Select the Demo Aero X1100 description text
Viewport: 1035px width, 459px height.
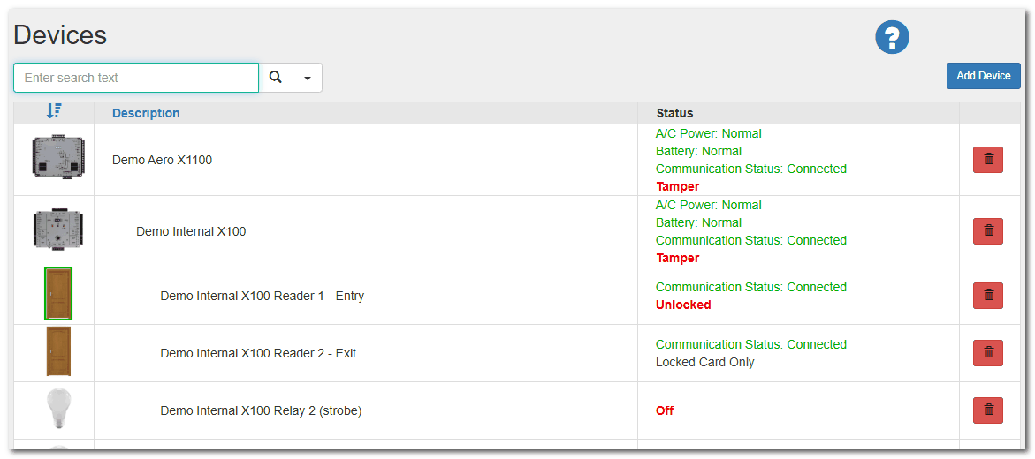(162, 160)
